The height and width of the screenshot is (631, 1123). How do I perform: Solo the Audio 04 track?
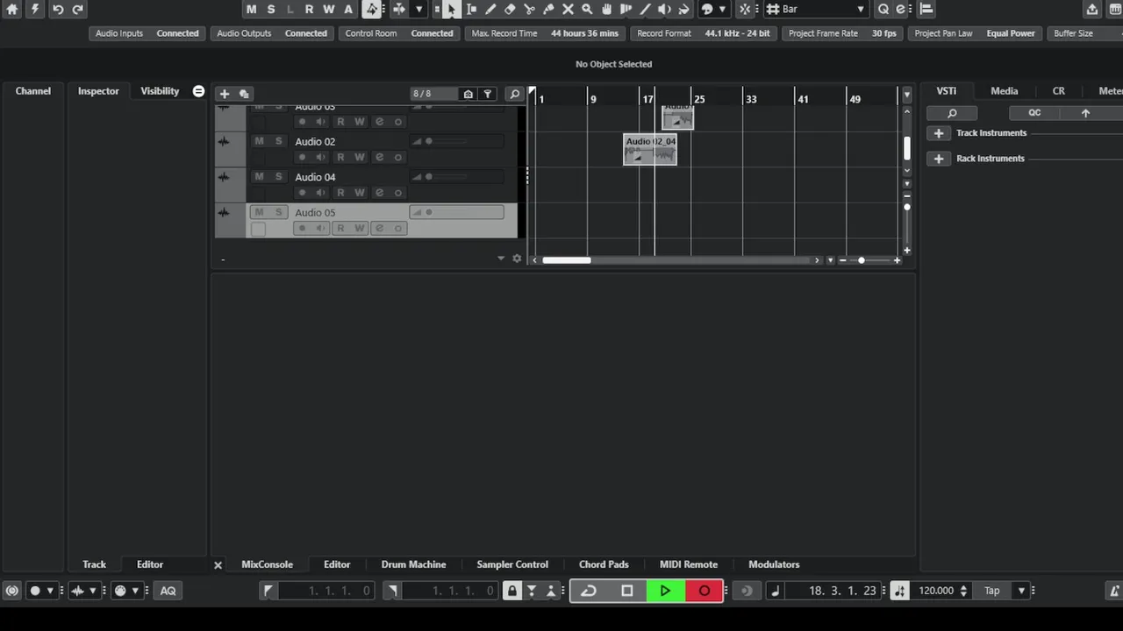(x=279, y=176)
